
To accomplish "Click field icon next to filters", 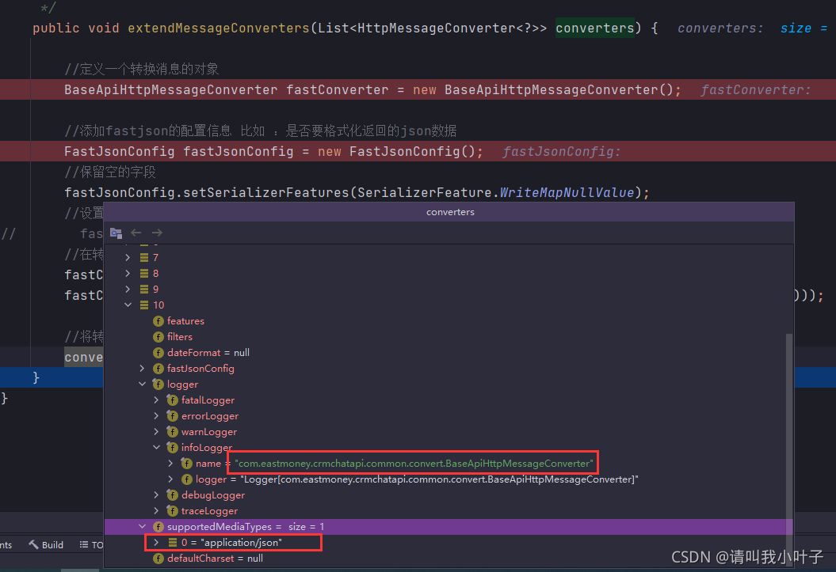I will tap(158, 337).
